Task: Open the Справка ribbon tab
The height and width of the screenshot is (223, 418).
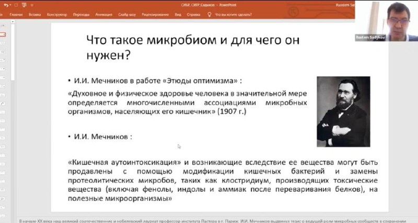Action: 193,15
